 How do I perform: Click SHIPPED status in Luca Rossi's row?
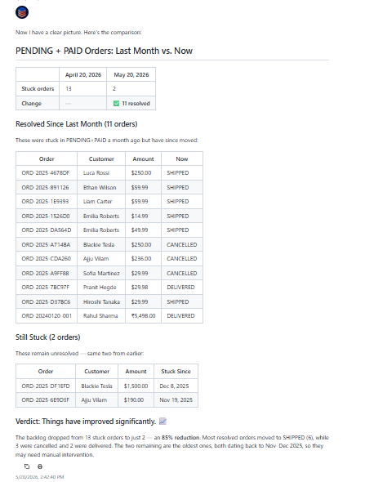coord(178,172)
